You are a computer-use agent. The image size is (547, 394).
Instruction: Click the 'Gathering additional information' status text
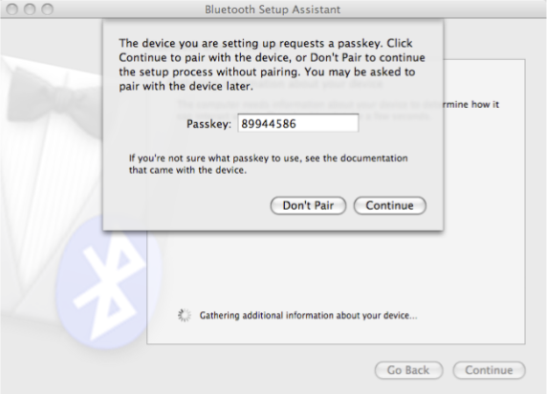tap(308, 316)
